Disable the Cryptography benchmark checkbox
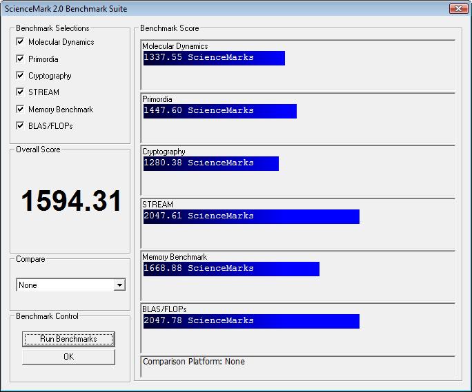 tap(20, 75)
